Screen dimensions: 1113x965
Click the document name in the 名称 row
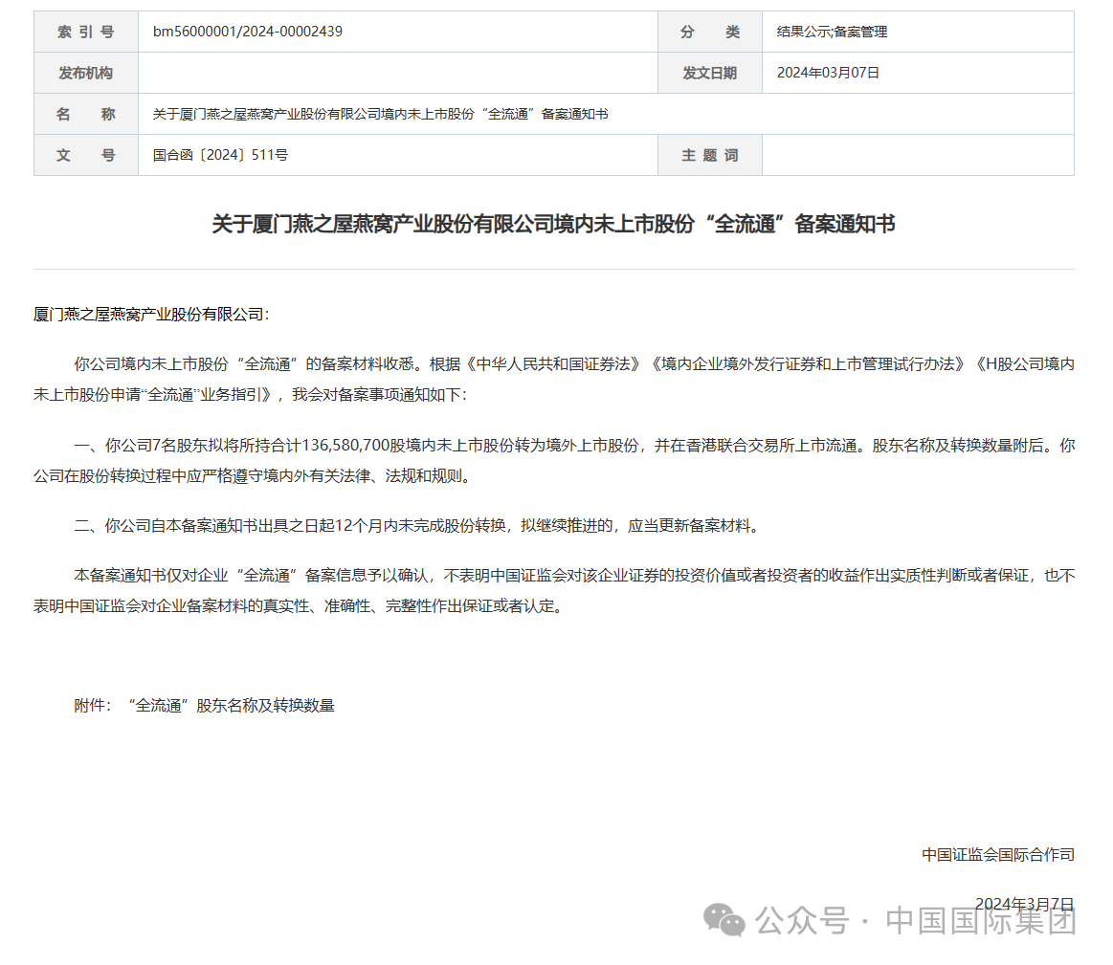coord(381,114)
